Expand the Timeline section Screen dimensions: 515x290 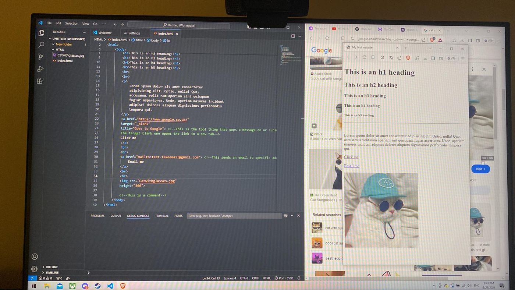tap(50, 273)
